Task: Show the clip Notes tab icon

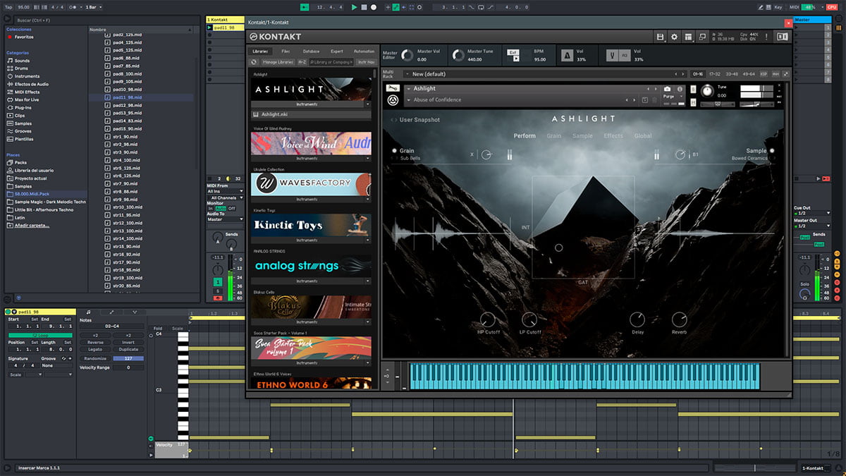Action: click(88, 312)
